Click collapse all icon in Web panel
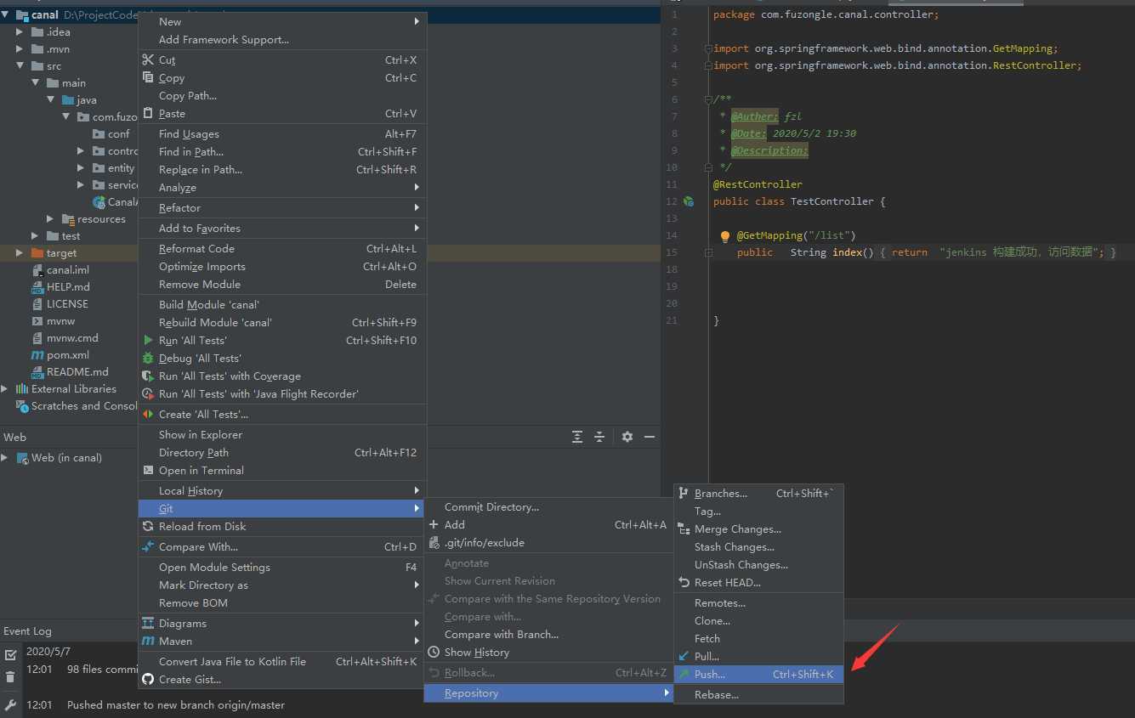 pyautogui.click(x=599, y=437)
